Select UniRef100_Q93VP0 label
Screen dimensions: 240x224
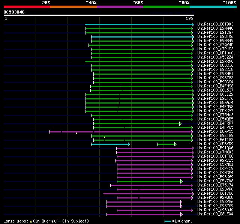pos(215,189)
